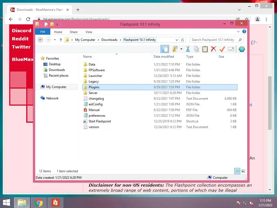Select the Start Flashpoint shortcut
The width and height of the screenshot is (277, 208).
pyautogui.click(x=160, y=121)
